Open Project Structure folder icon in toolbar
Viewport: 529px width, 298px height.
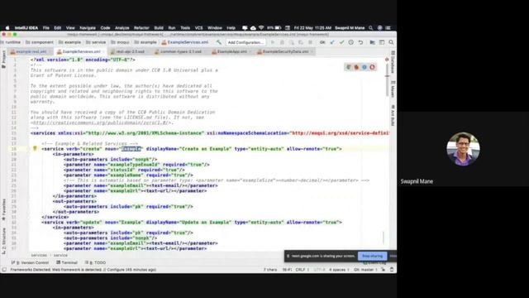click(373, 42)
